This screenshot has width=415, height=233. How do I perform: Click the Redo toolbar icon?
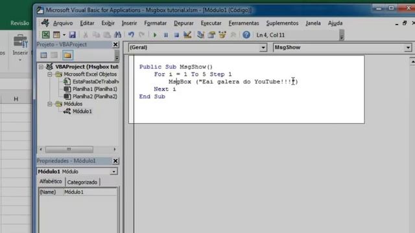pos(142,34)
